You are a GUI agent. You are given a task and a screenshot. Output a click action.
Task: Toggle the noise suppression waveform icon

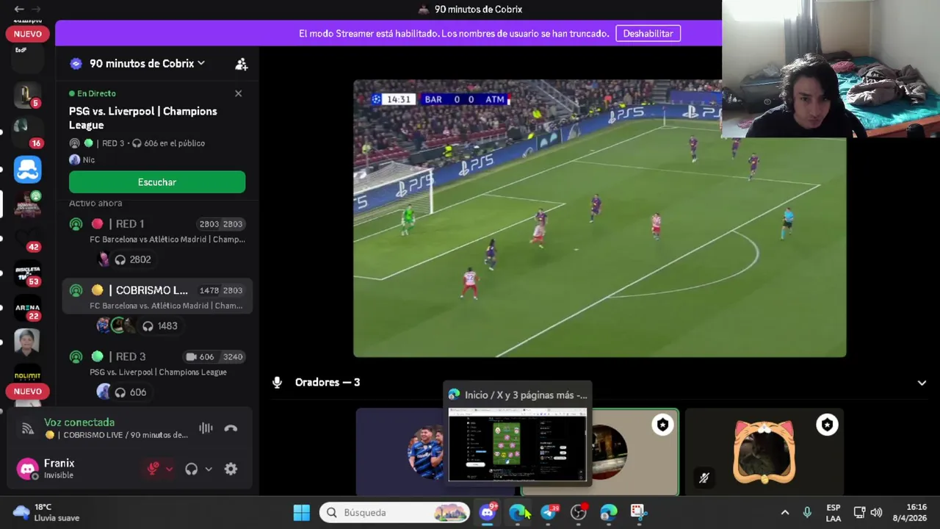pyautogui.click(x=206, y=428)
